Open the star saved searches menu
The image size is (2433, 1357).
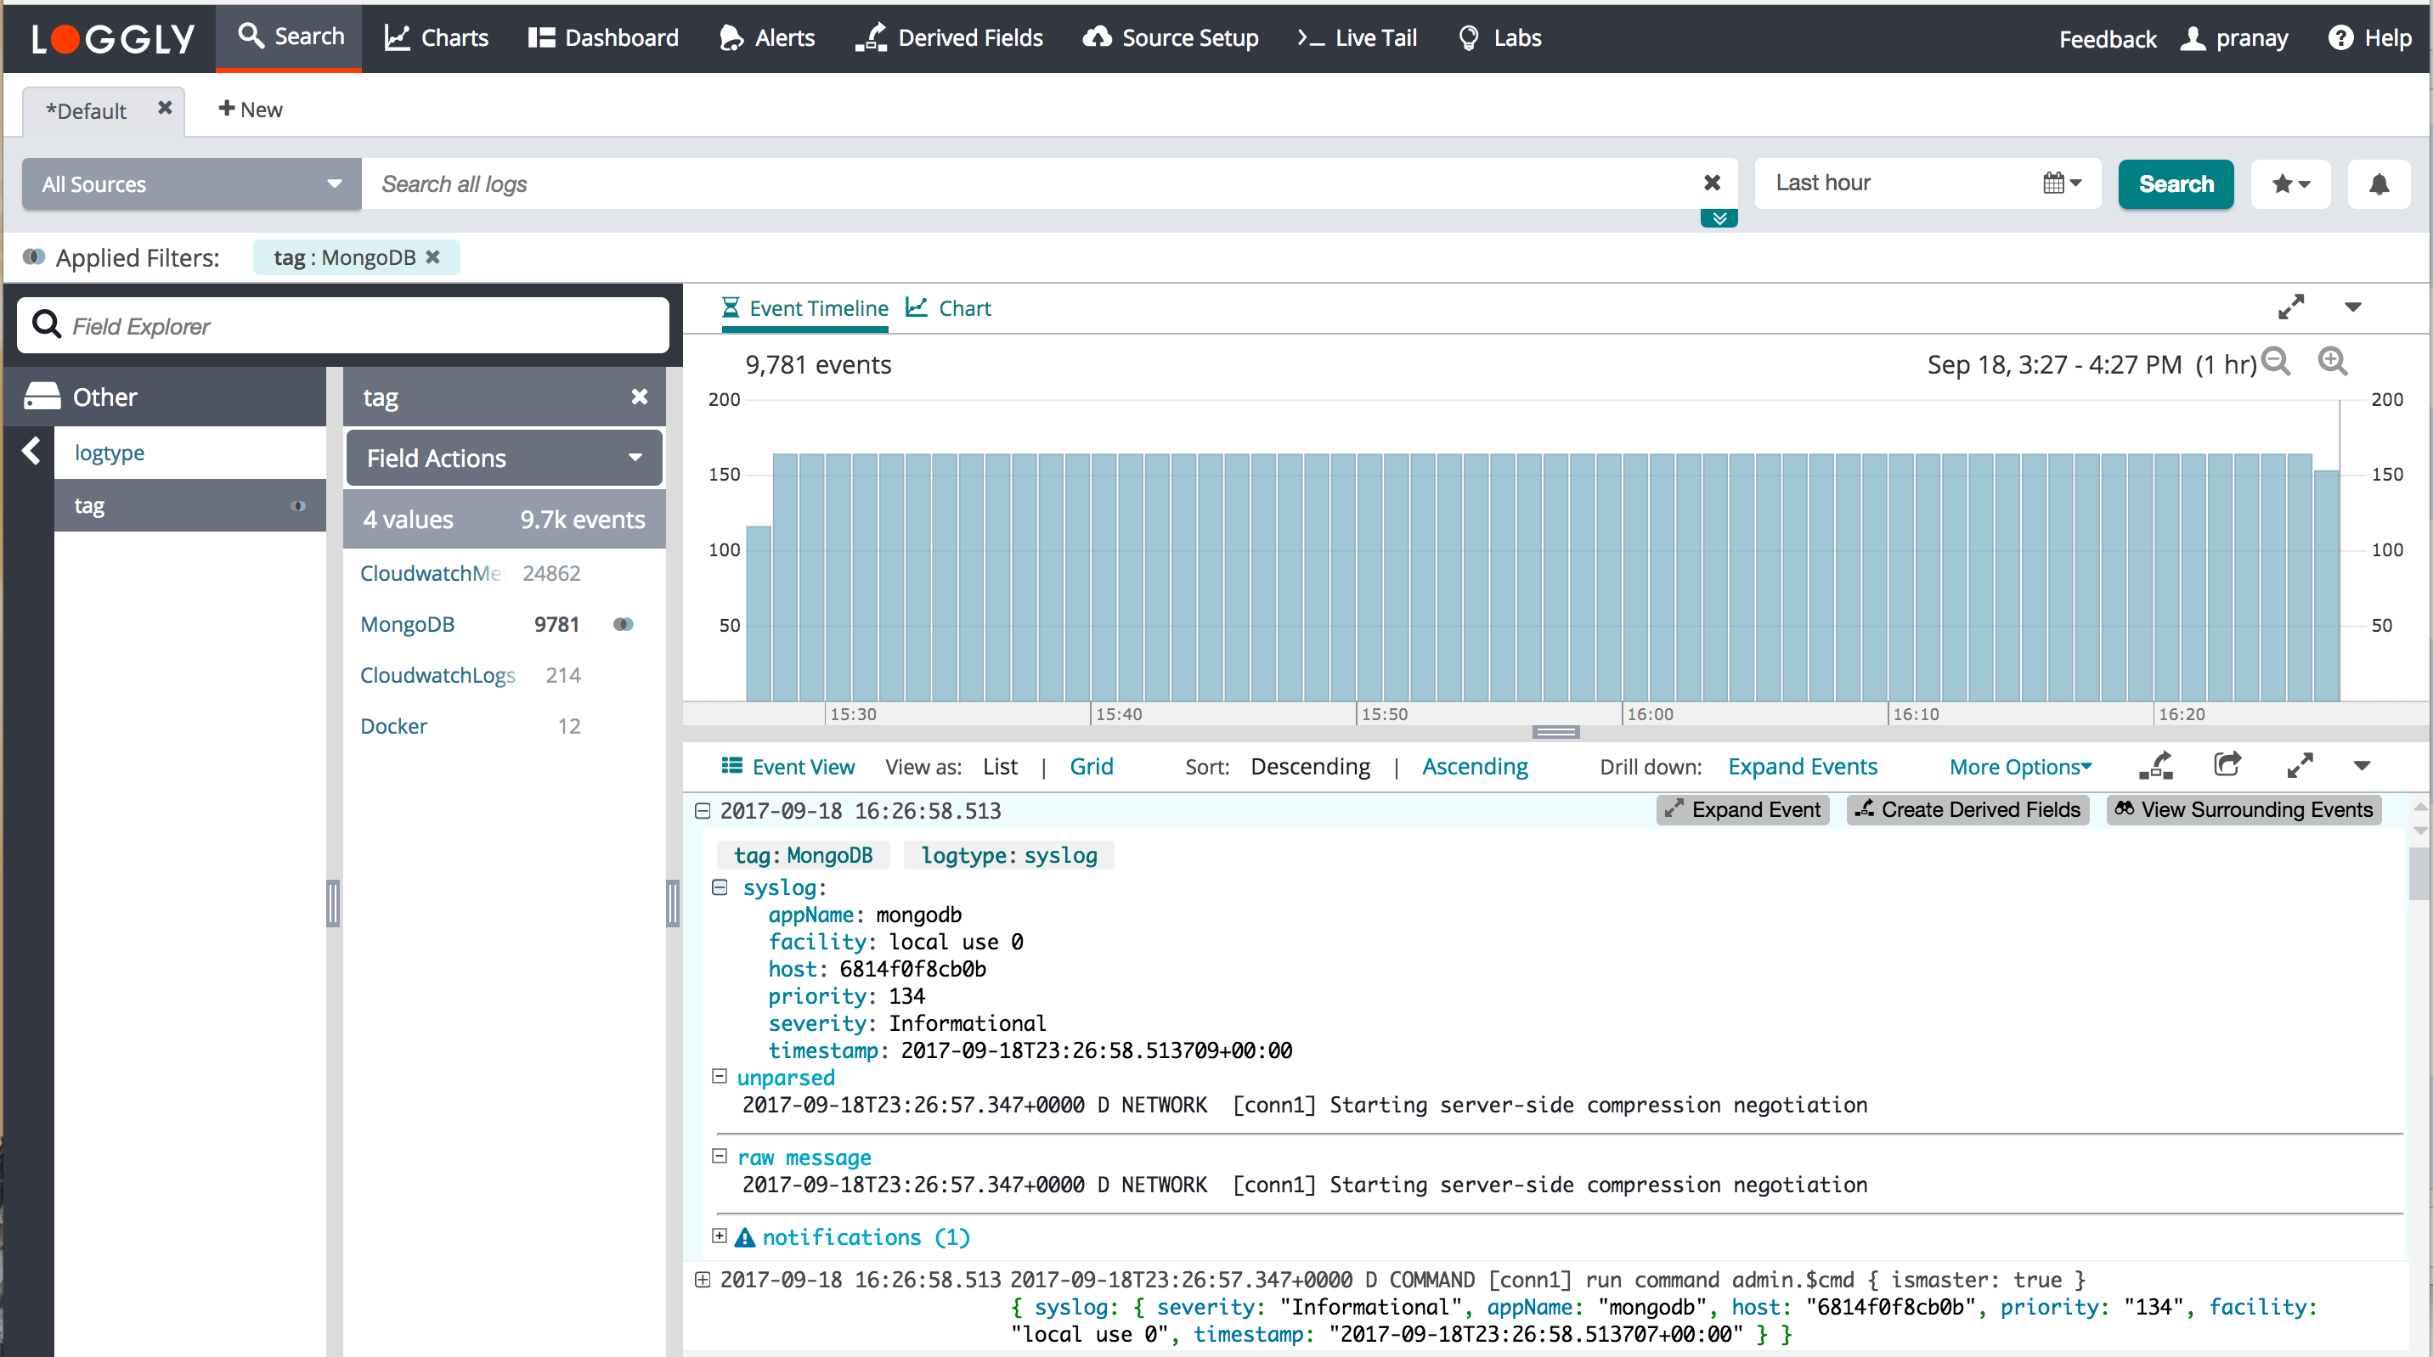[x=2290, y=184]
